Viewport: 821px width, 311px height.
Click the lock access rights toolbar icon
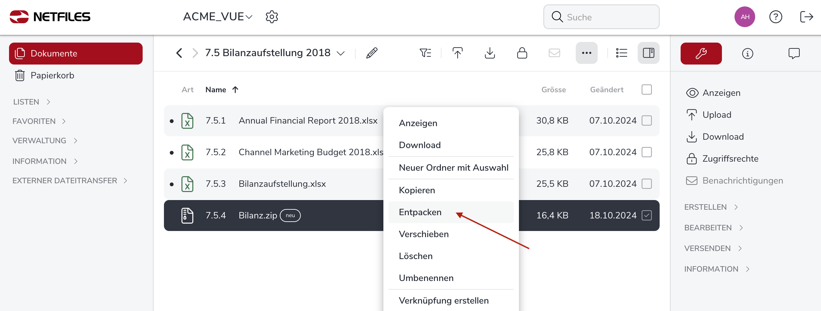coord(522,53)
